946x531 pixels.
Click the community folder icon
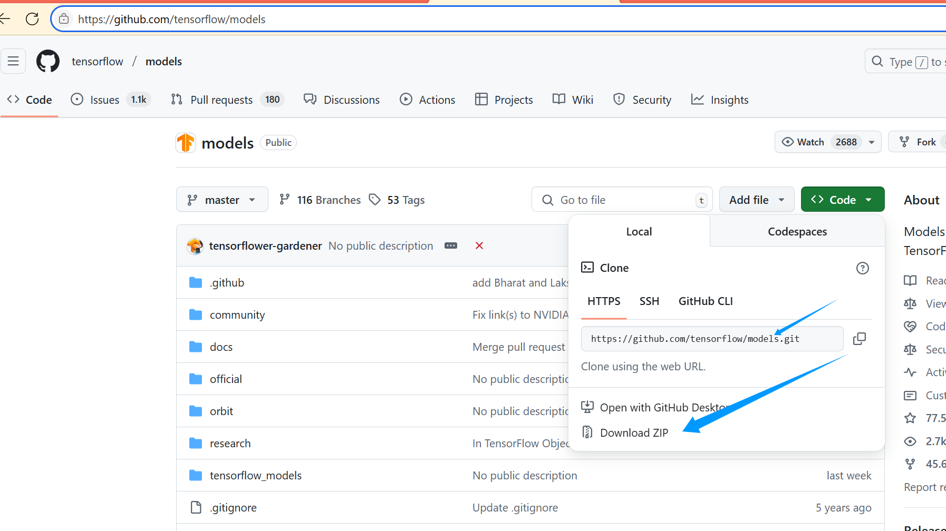click(196, 314)
